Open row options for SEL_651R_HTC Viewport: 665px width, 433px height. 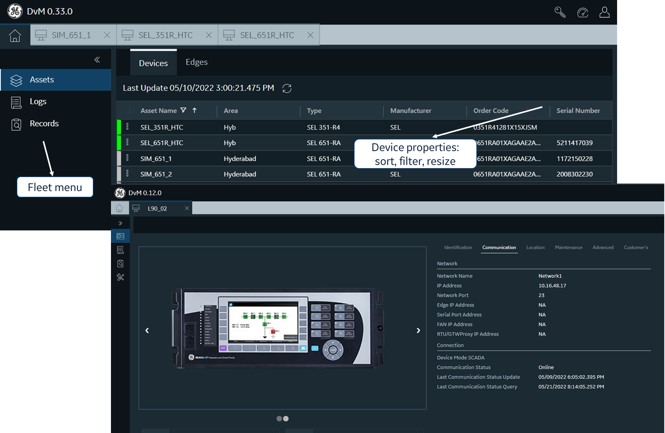(x=127, y=142)
